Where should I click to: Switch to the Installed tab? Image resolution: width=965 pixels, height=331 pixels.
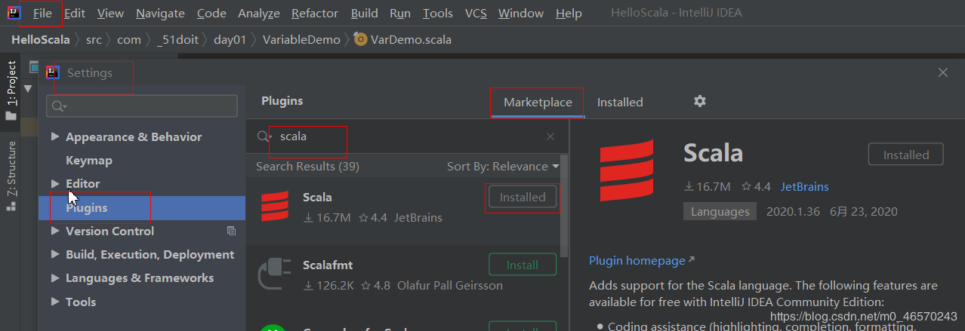click(x=620, y=102)
